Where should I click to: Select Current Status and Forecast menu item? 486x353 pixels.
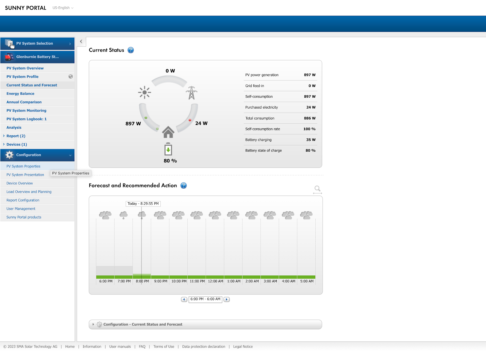tap(32, 85)
